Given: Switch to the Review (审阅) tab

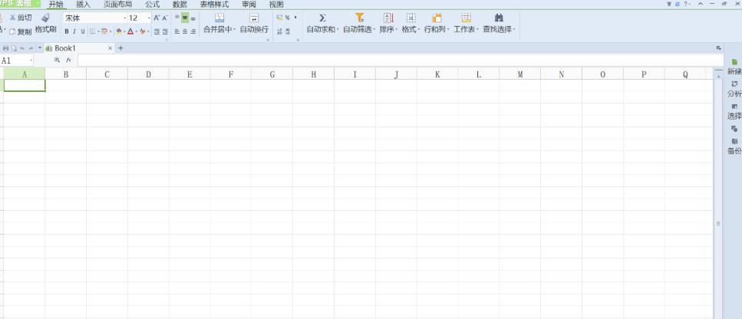Looking at the screenshot, I should [249, 5].
